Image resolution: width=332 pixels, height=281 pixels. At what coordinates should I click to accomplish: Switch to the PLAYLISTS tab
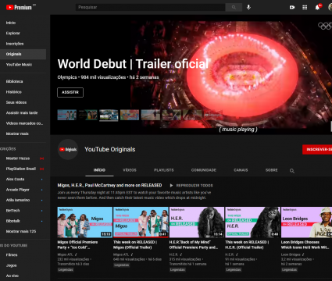[164, 170]
